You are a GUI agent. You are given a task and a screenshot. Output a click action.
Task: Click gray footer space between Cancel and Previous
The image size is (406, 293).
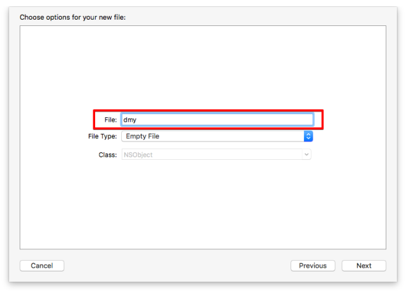click(x=178, y=266)
